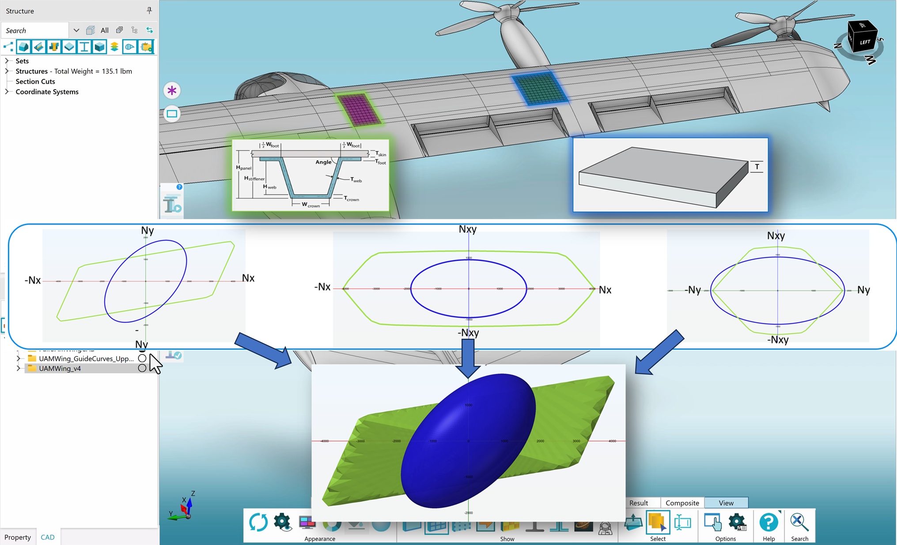Select the UAMWing_GuideCurves_Upp... folder row
897x545 pixels.
tap(86, 358)
